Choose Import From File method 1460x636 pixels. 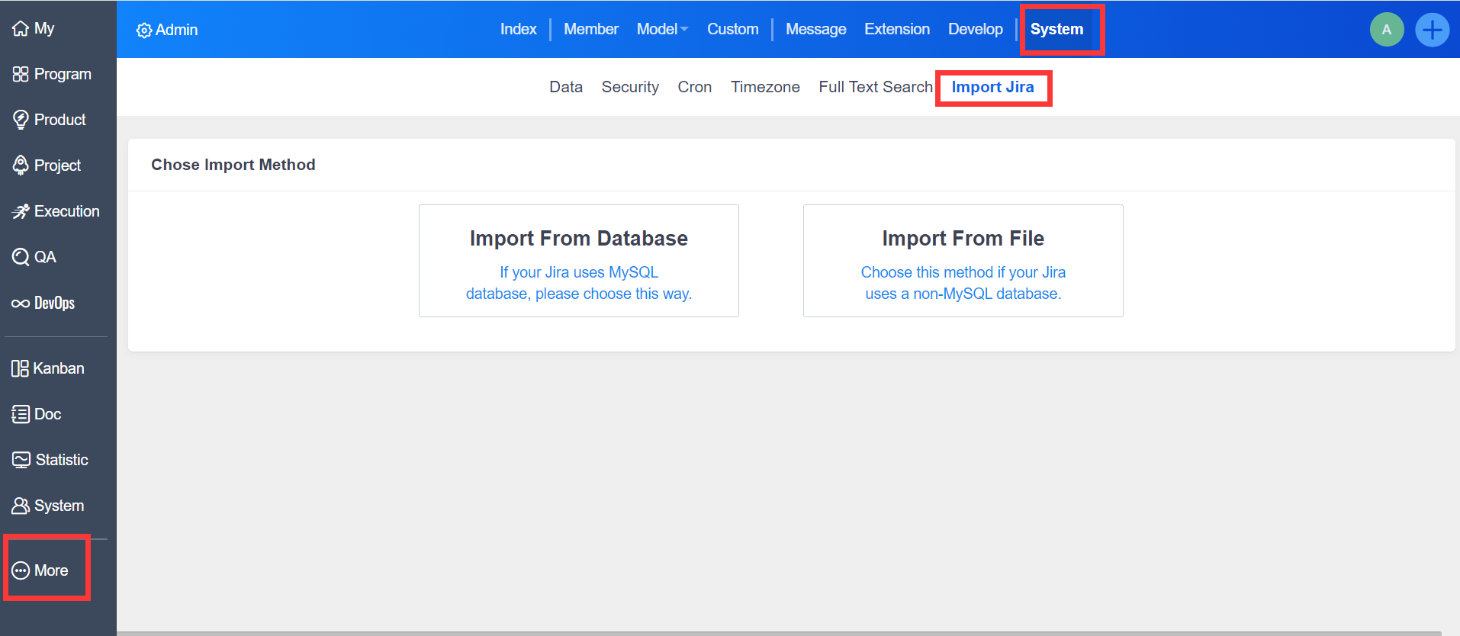[963, 261]
